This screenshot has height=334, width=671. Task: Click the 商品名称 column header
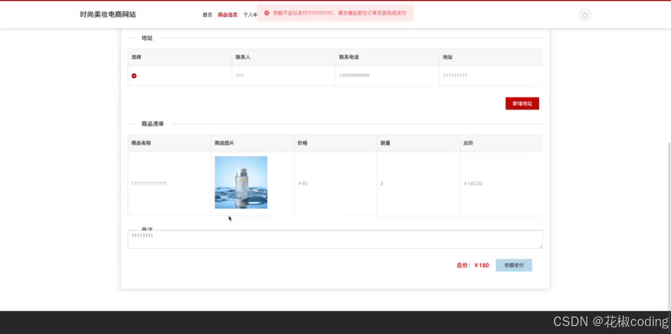coord(141,143)
